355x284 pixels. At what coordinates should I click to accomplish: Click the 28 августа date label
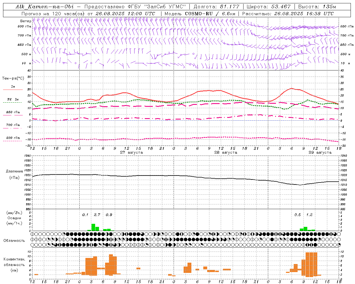(226, 153)
